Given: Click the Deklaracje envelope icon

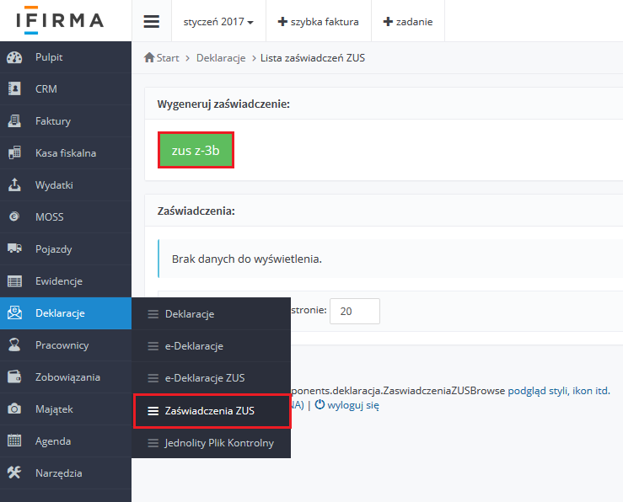Looking at the screenshot, I should click(14, 312).
